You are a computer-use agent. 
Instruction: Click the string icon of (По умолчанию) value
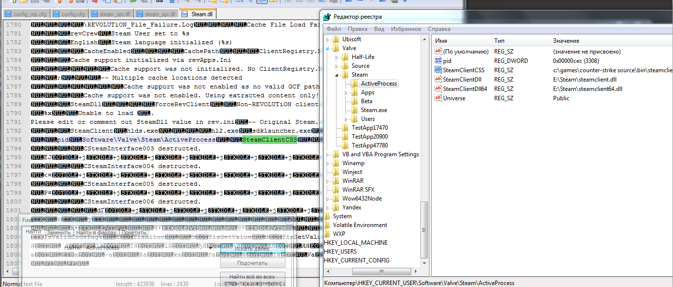[x=438, y=52]
